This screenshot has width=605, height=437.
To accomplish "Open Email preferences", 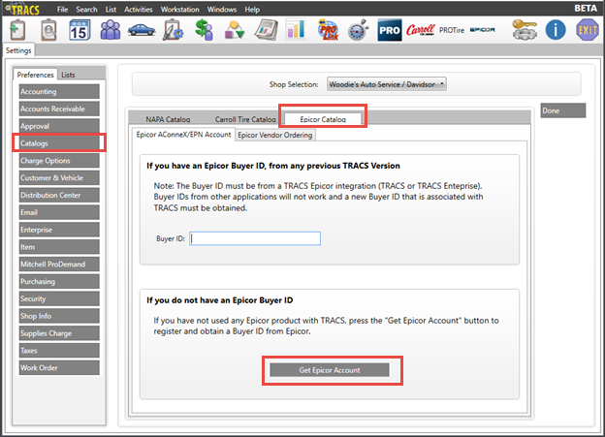I will click(x=59, y=212).
